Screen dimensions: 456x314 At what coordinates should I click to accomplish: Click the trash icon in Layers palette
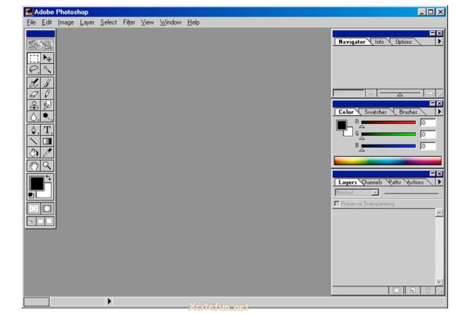point(428,290)
